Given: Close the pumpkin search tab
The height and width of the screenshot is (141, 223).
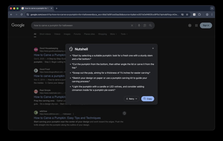Looking at the screenshot, I should pyautogui.click(x=51, y=8).
